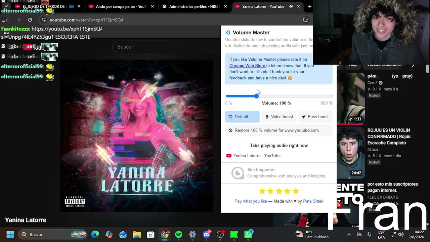This screenshot has width=430, height=242.
Task: Open the round icon with red dot on taskbar
Action: click(x=220, y=234)
